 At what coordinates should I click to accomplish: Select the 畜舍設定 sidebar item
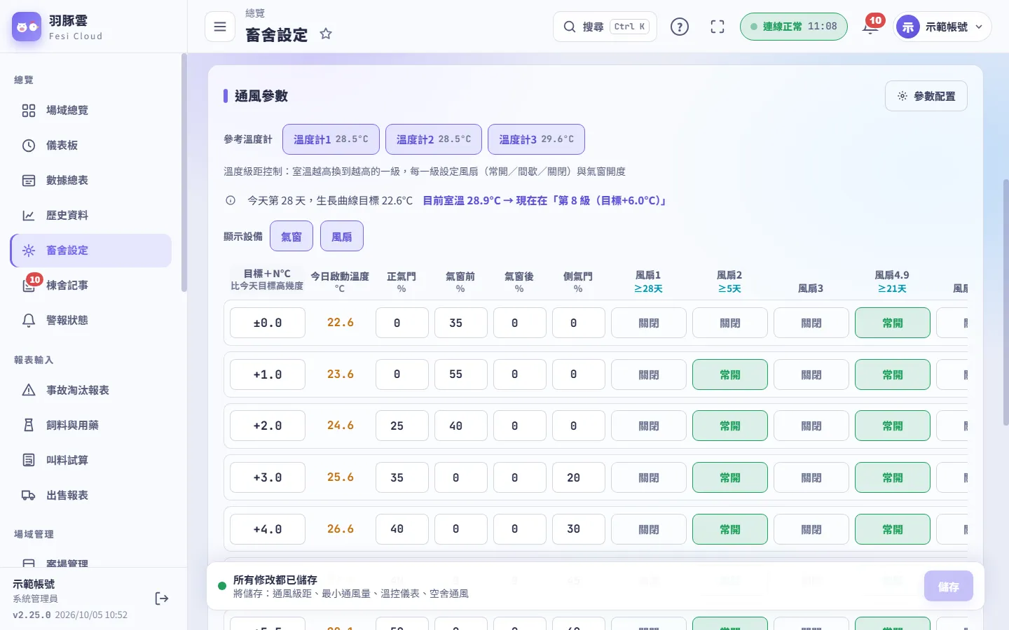coord(91,251)
